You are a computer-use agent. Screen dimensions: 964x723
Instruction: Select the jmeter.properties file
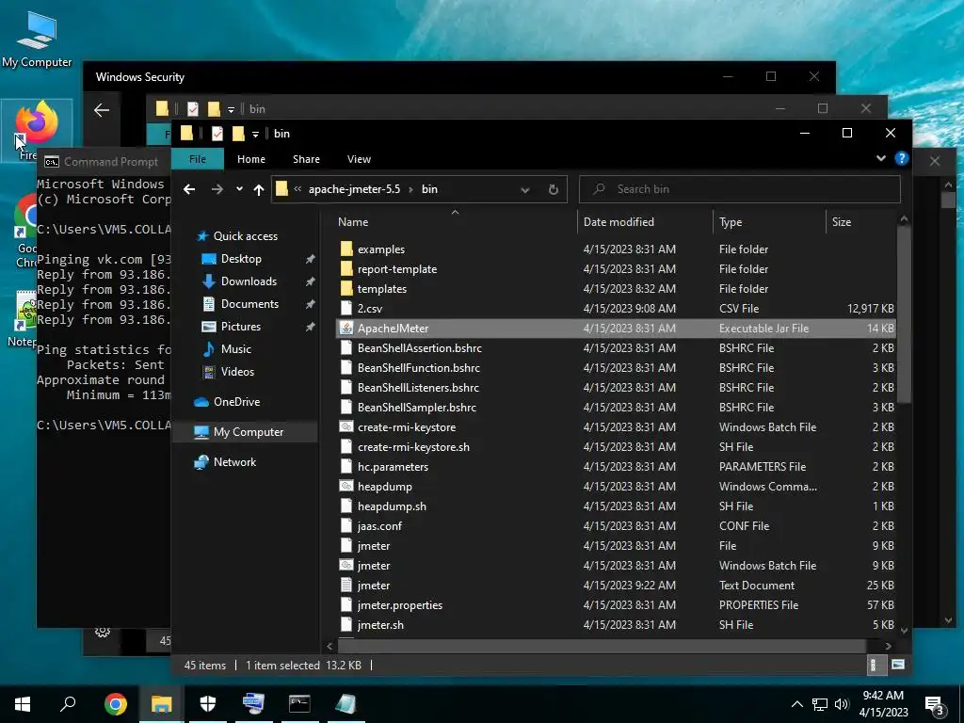399,605
